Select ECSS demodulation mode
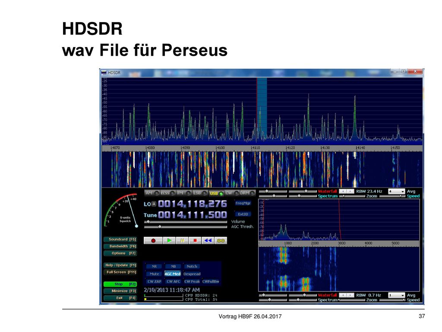The image size is (442, 332). pyautogui.click(x=168, y=193)
